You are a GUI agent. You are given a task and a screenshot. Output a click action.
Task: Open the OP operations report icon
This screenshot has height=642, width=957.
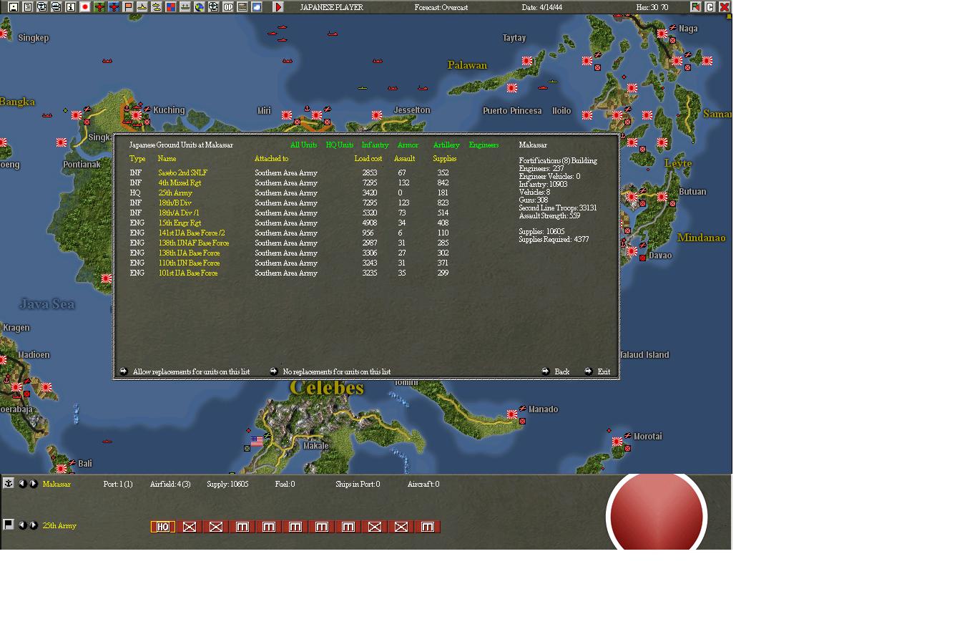(228, 7)
